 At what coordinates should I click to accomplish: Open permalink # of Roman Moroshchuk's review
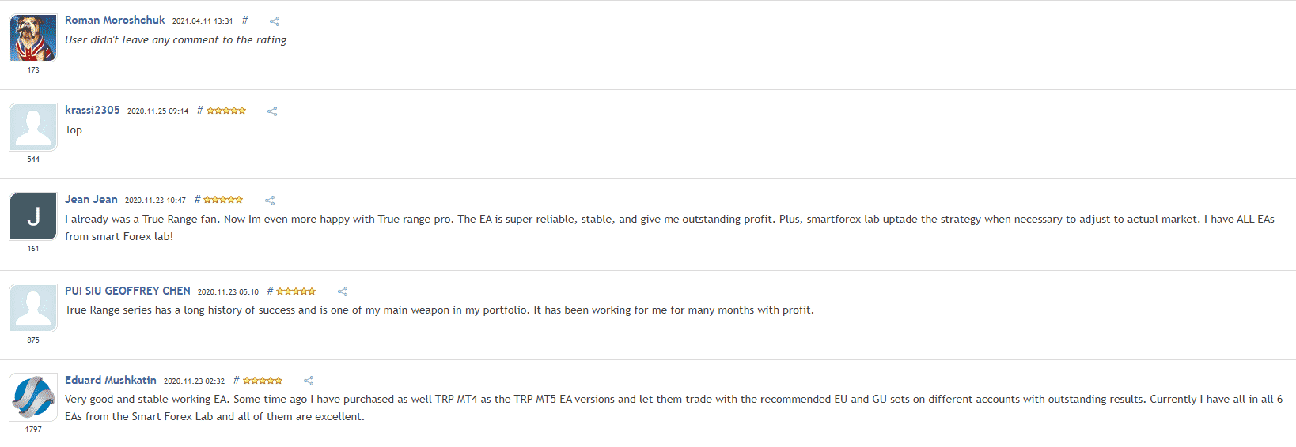click(x=244, y=21)
